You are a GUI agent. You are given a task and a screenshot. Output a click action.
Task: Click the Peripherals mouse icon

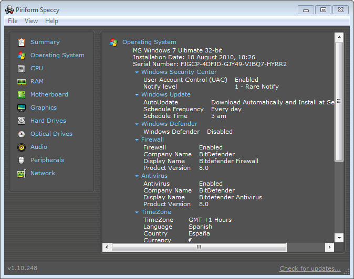[21, 160]
